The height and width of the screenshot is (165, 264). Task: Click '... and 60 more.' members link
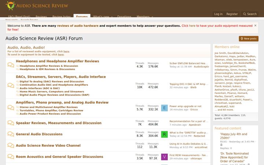224,110
